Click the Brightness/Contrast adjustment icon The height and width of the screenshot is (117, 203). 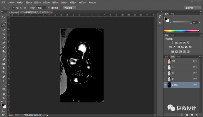[x=172, y=43]
